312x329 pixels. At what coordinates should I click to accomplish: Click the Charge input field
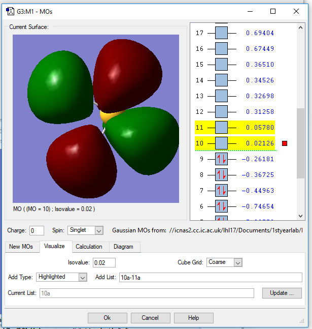pos(37,230)
